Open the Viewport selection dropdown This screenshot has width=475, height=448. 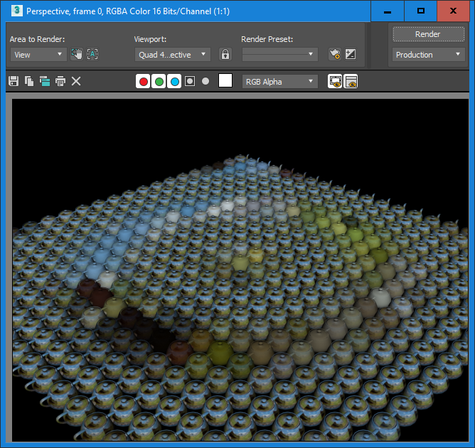point(172,55)
